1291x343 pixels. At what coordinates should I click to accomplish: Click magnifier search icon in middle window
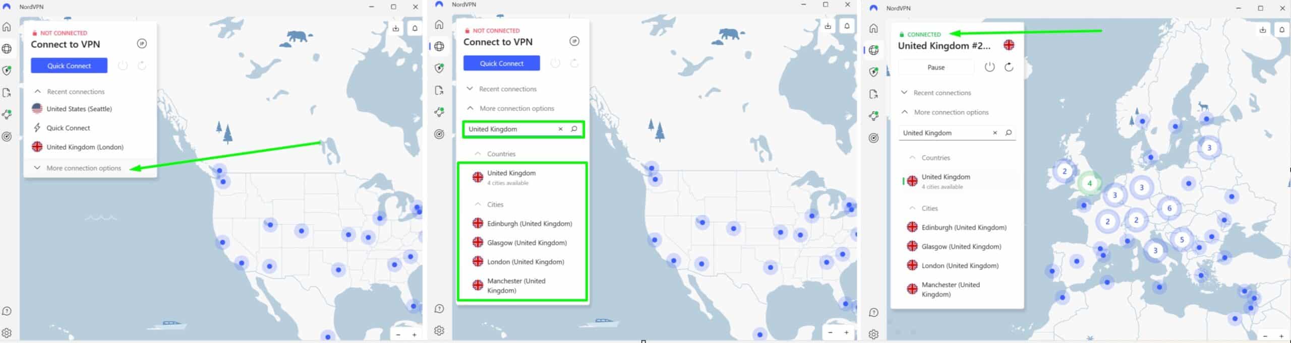pyautogui.click(x=574, y=129)
